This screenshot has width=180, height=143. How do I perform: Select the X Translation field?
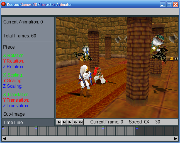16,95
